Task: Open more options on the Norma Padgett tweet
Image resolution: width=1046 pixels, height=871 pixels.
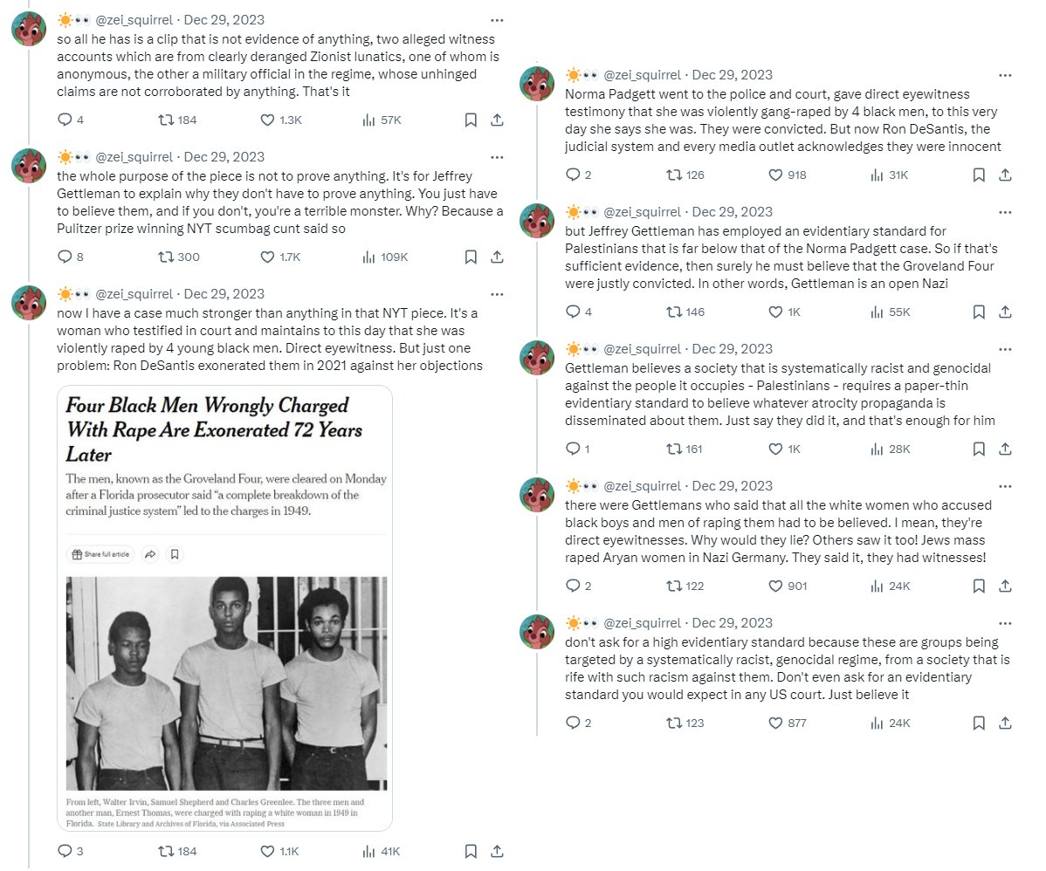Action: [1005, 75]
